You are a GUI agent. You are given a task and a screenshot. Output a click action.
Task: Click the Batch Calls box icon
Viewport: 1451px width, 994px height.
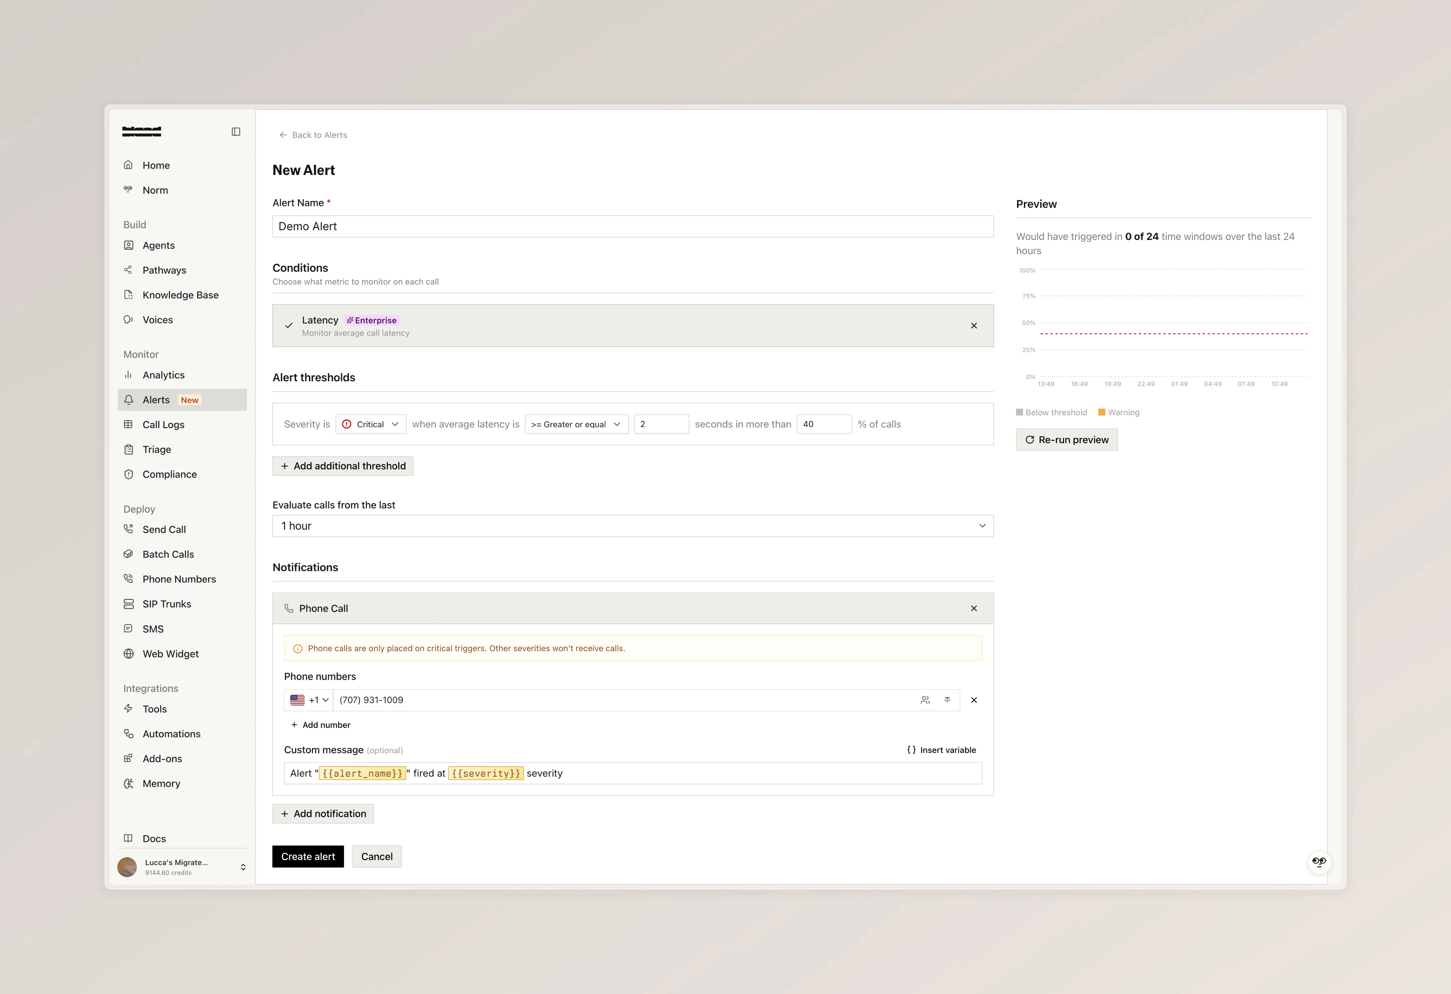point(129,554)
